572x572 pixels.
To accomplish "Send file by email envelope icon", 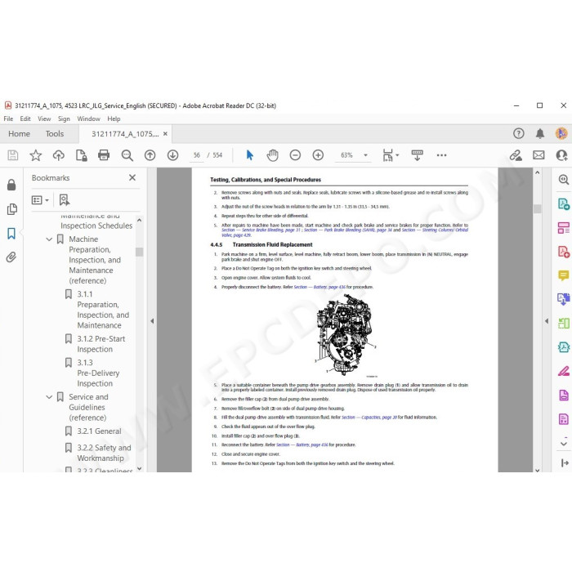I will (538, 155).
